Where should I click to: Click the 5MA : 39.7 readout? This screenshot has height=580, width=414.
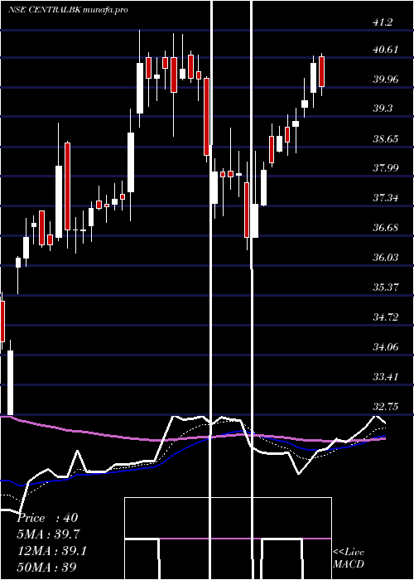tap(49, 534)
